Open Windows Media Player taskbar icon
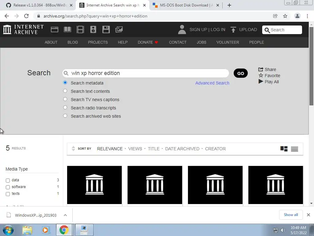Viewport: 314px width, 236px height. click(x=45, y=230)
